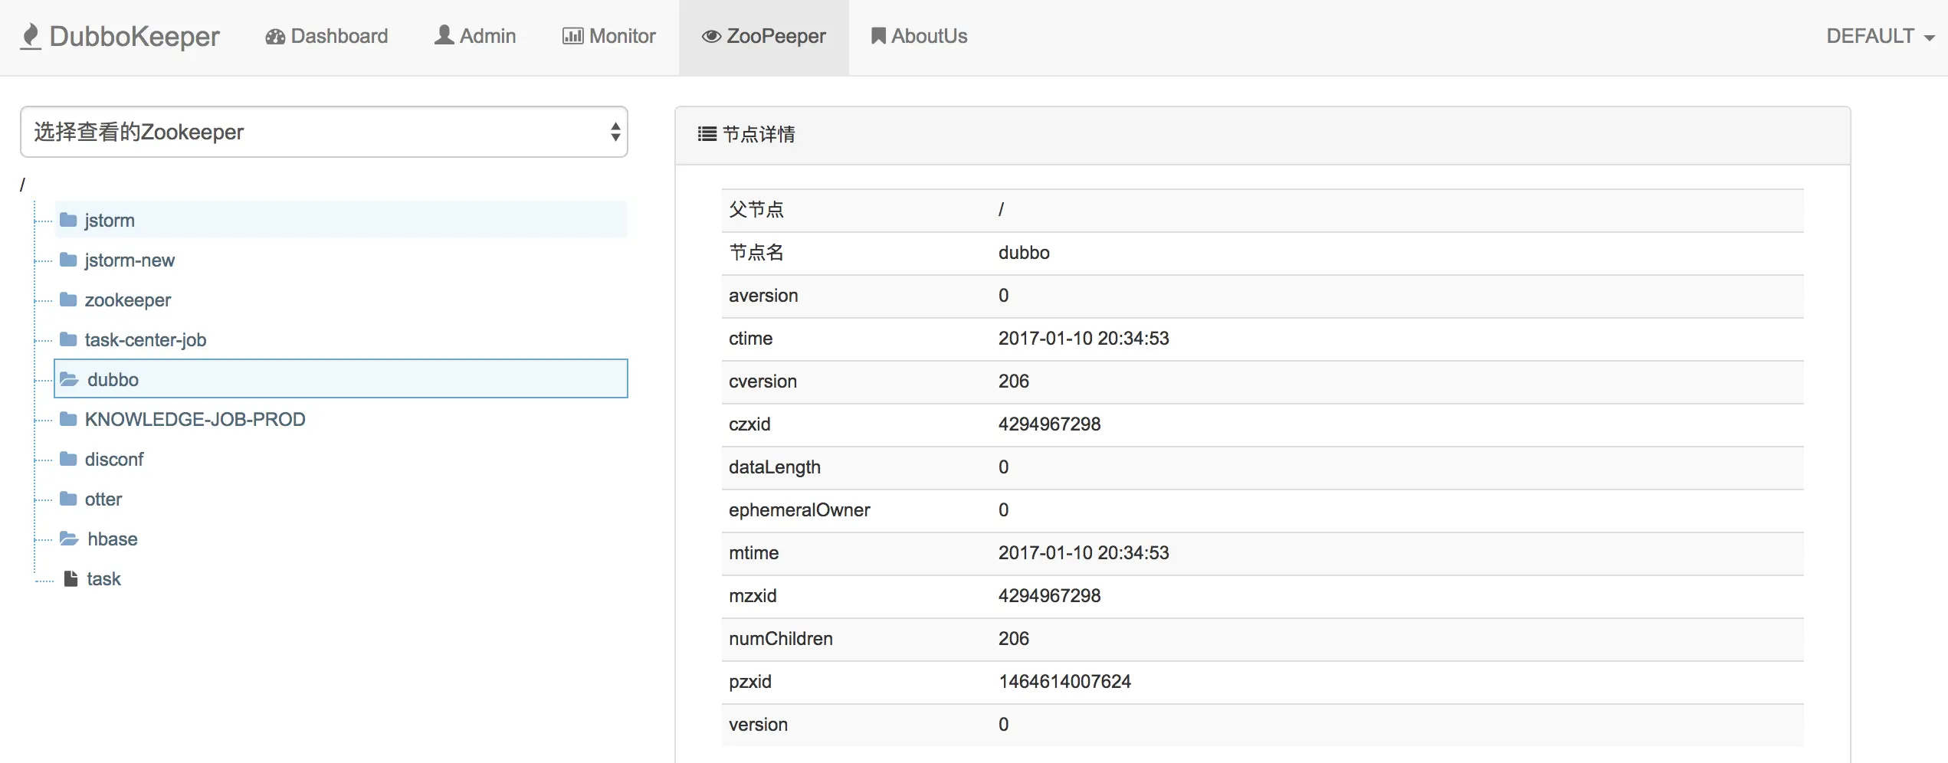Image resolution: width=1948 pixels, height=763 pixels.
Task: Select the KNOWLEDGE-JOB-PROD node
Action: pos(195,419)
